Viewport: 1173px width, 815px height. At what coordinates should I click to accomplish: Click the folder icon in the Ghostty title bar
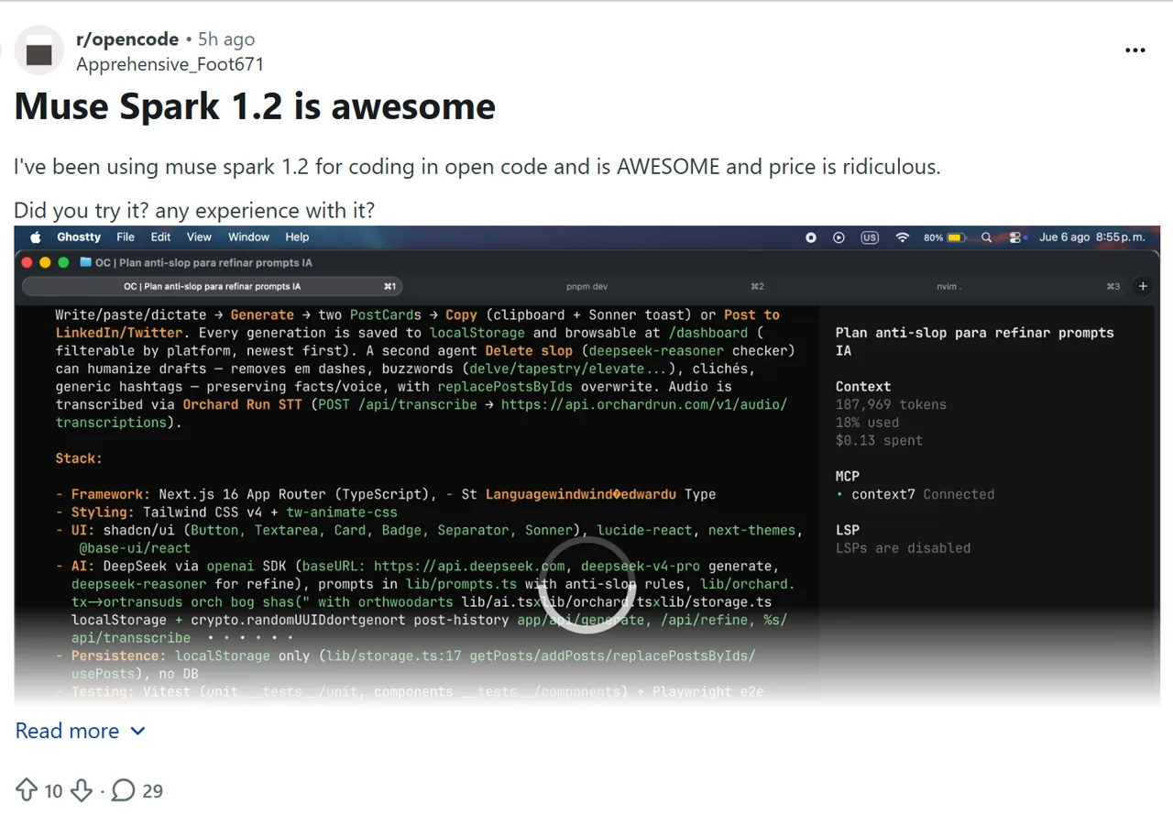(x=86, y=262)
